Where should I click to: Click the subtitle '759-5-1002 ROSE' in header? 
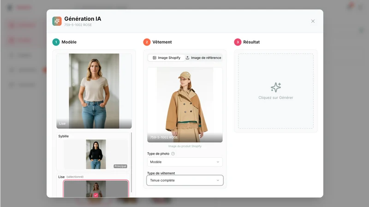pos(78,25)
